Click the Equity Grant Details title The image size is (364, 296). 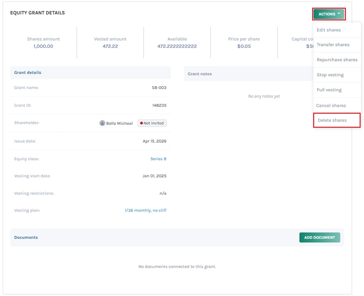coord(38,13)
